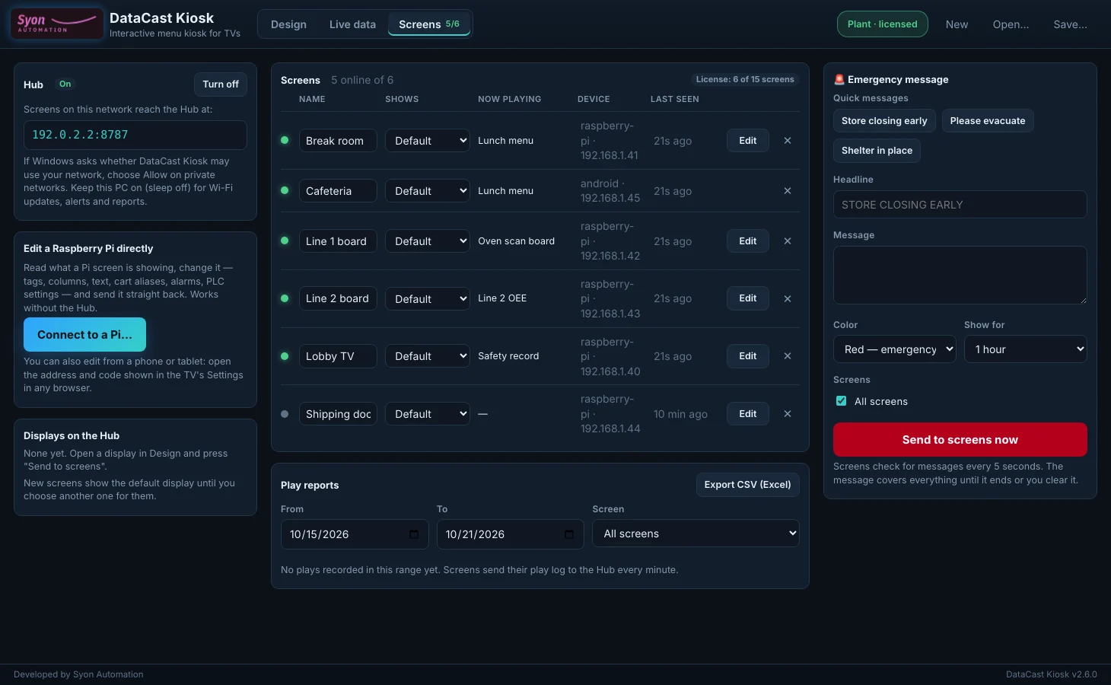Screen dimensions: 1111x685
Task: Open the Screen filter dropdown in Play reports
Action: point(696,534)
